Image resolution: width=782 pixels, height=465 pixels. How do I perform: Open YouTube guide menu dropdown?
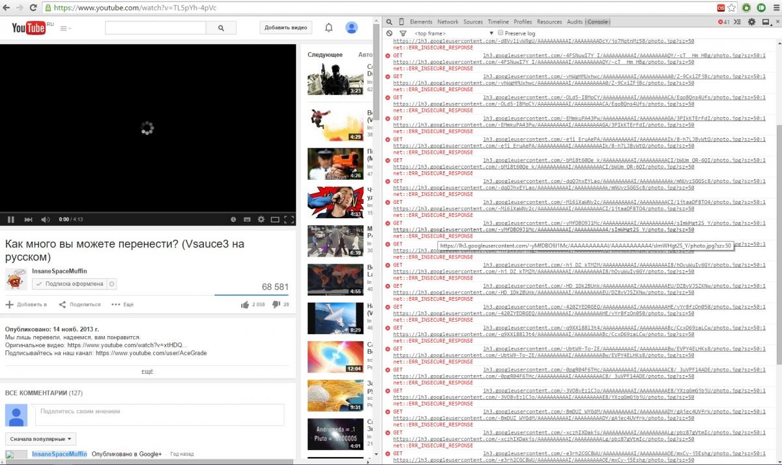(66, 28)
